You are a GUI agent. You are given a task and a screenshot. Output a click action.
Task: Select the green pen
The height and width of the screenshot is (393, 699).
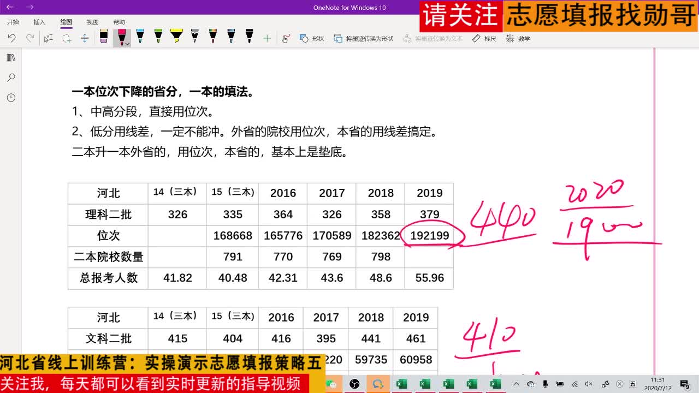[x=158, y=37]
